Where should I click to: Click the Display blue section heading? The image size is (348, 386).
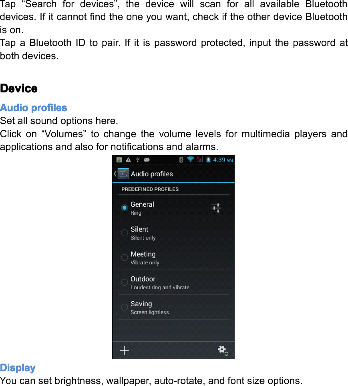coord(18,367)
